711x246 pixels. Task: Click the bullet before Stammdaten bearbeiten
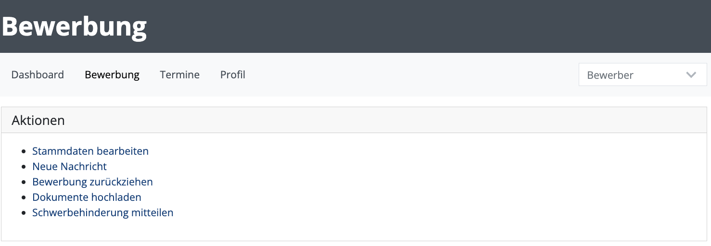[x=24, y=151]
